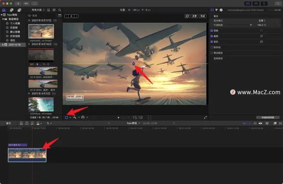
Task: Jump to next keyframe in viewer
Action: 76,16
